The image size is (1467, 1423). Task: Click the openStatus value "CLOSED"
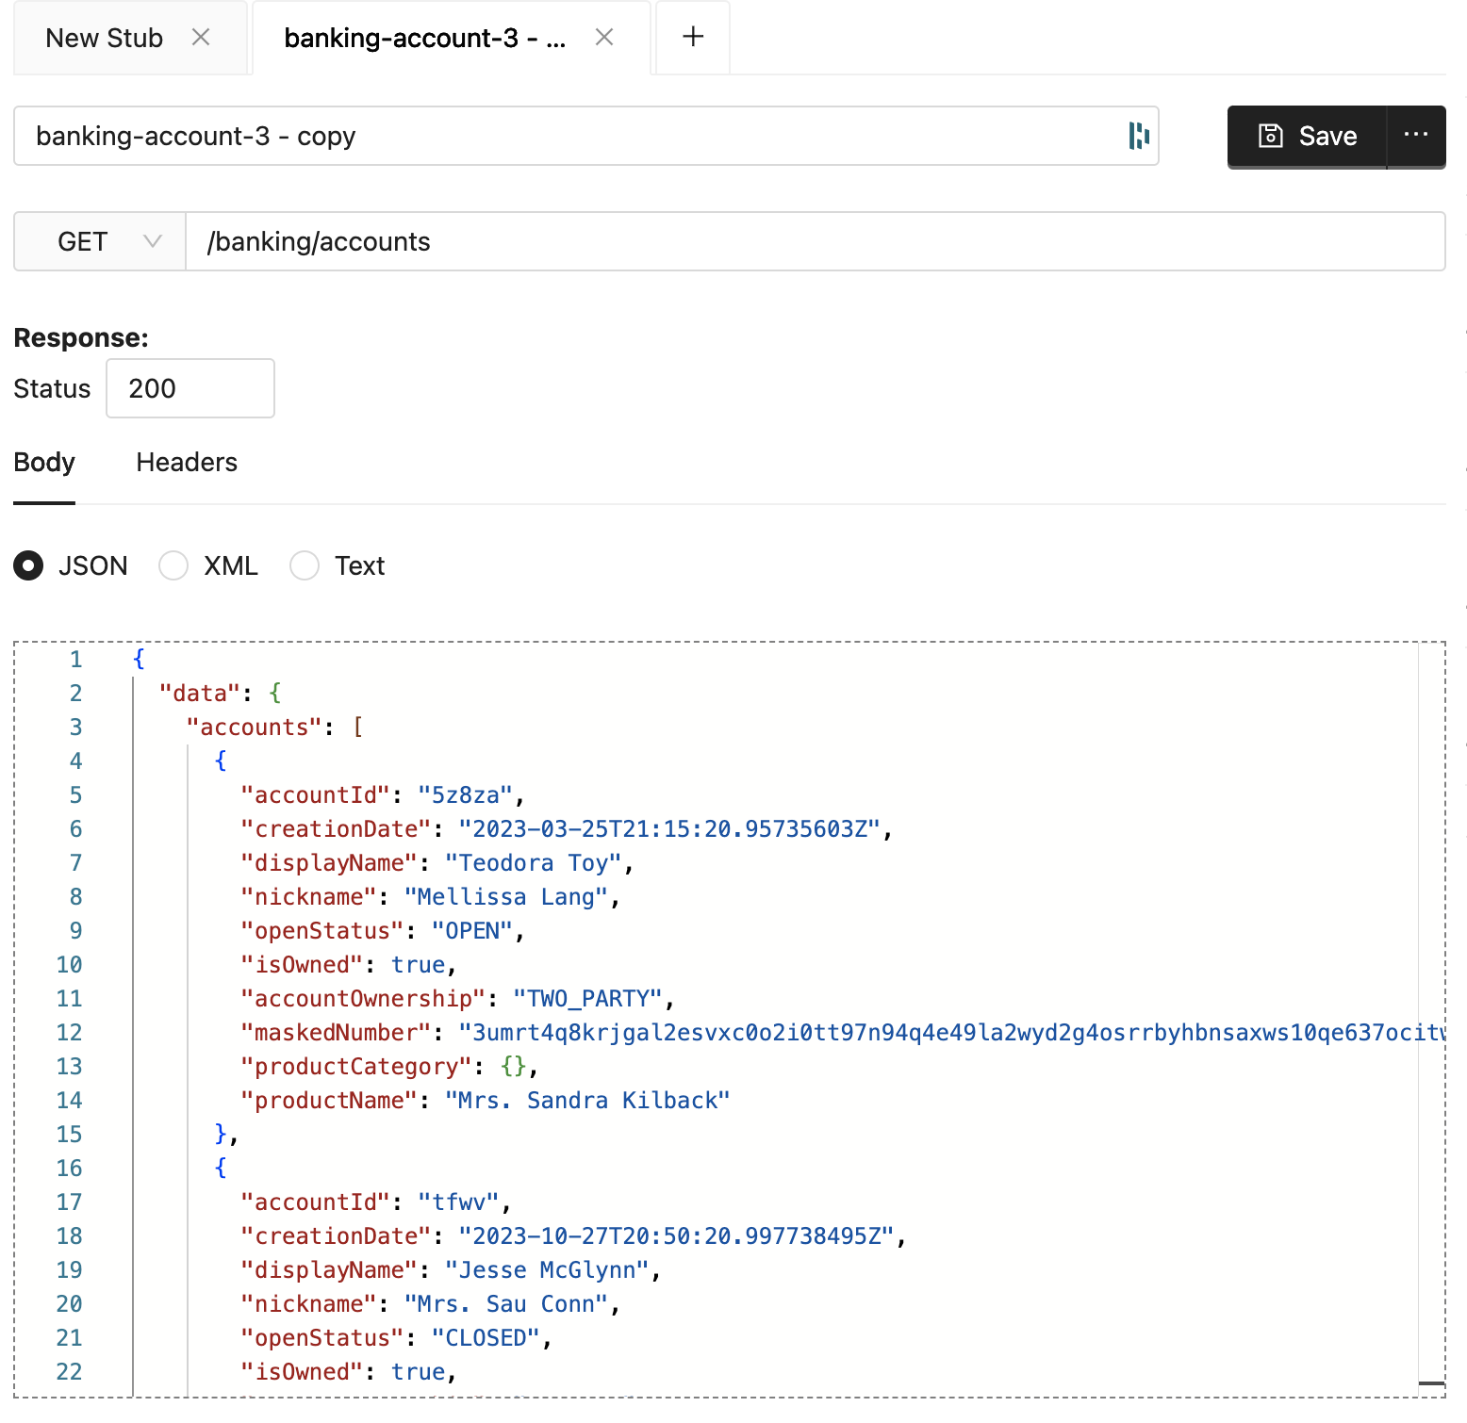(486, 1337)
